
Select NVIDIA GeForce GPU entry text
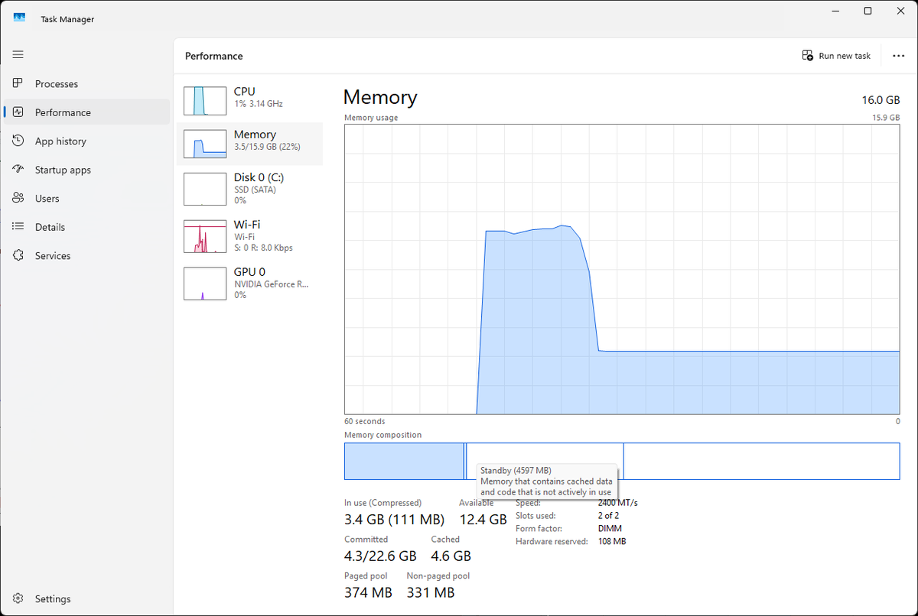pos(272,284)
